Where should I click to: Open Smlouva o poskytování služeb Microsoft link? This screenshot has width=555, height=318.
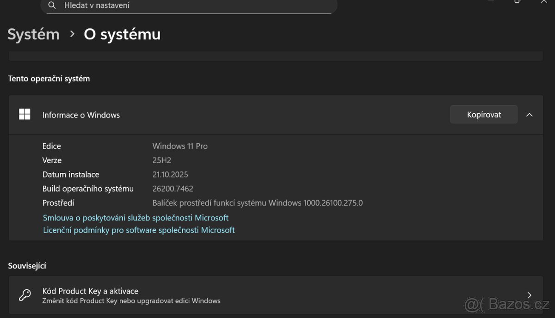[x=136, y=218]
